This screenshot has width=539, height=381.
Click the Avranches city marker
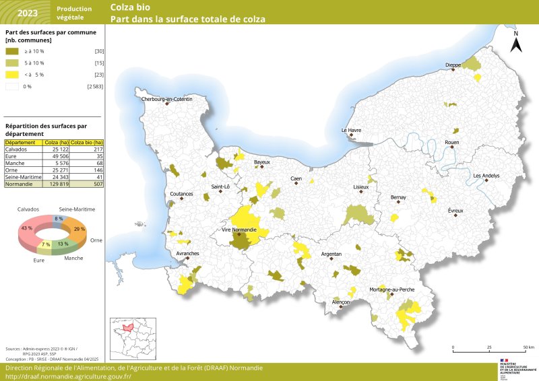tap(188, 258)
